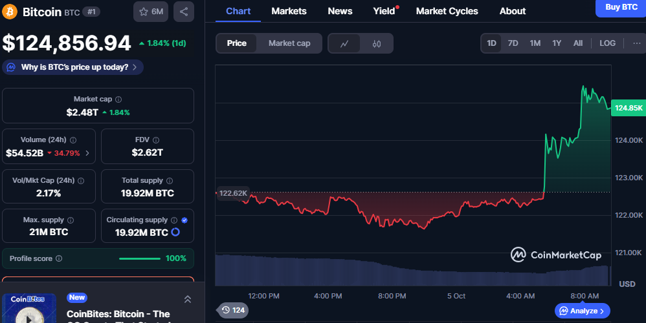Expand Volume 24h details chevron
Screen dimensions: 646x323
[x=87, y=153]
